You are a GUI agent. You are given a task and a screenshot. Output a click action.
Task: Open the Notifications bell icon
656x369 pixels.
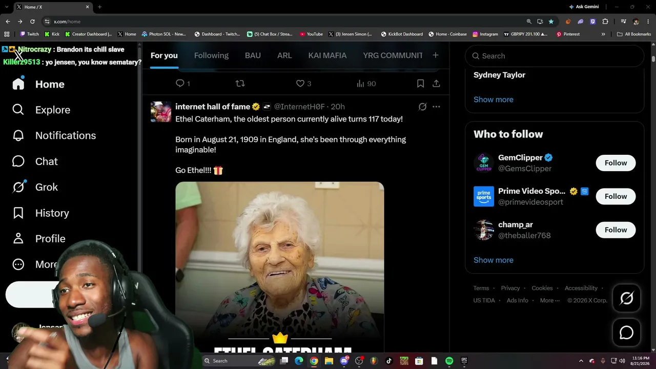pyautogui.click(x=18, y=135)
